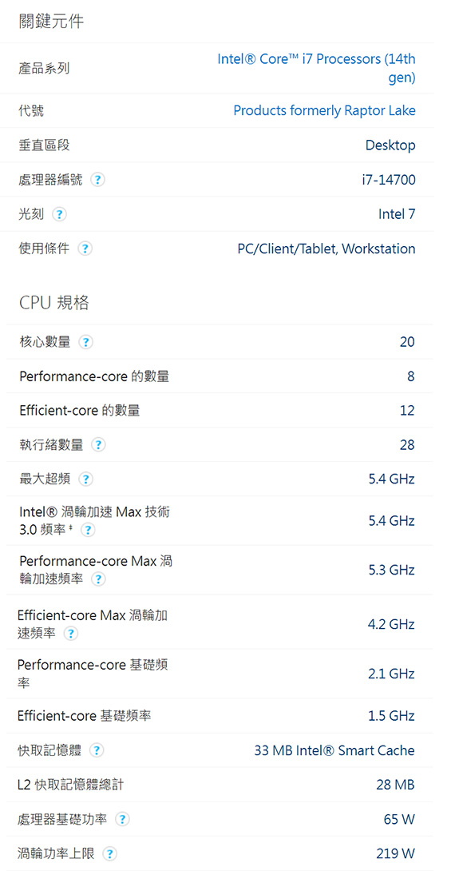Click question mark icon next to 核心數量
This screenshot has width=455, height=871.
click(85, 343)
